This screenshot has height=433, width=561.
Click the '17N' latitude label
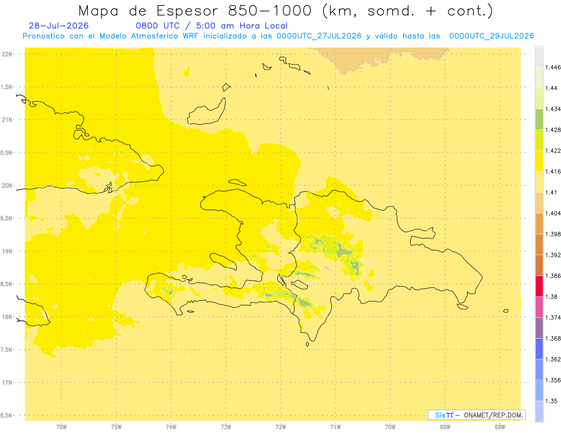7,383
